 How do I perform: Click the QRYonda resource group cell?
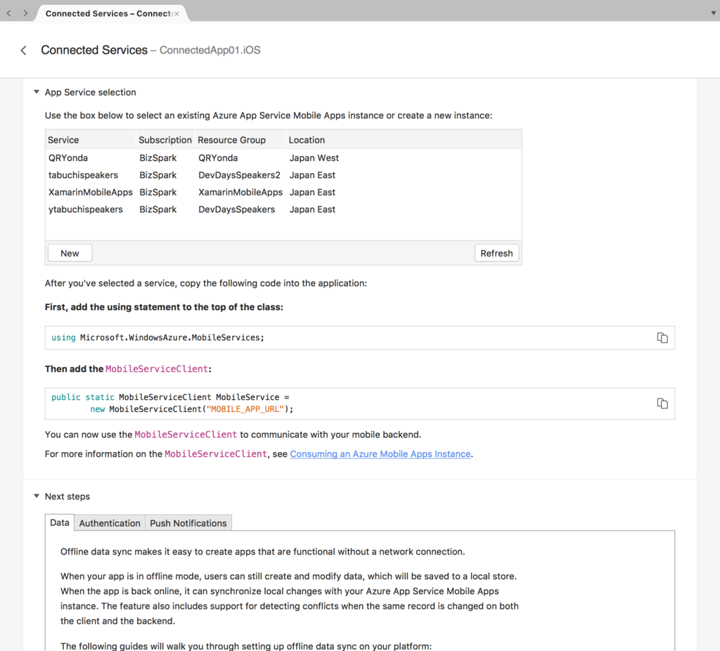click(218, 158)
